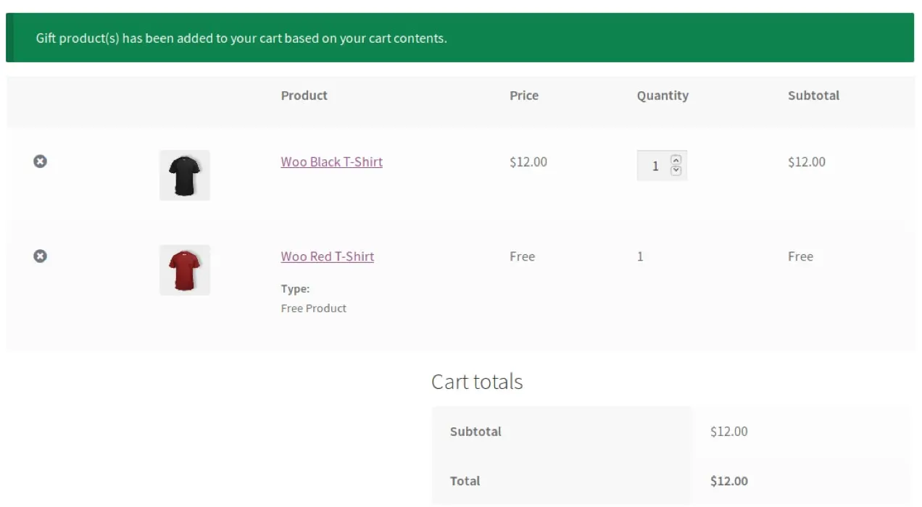
Task: Click the Subtotal amount in cart totals
Action: (x=728, y=432)
